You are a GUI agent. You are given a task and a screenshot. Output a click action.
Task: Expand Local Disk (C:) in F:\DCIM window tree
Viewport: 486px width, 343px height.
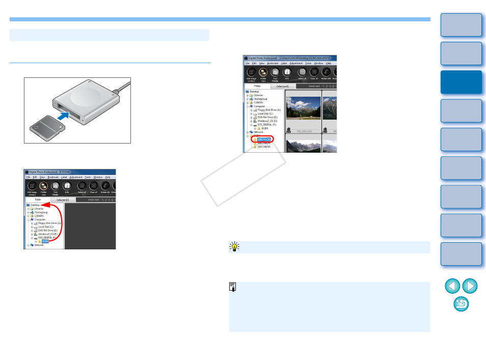32,227
